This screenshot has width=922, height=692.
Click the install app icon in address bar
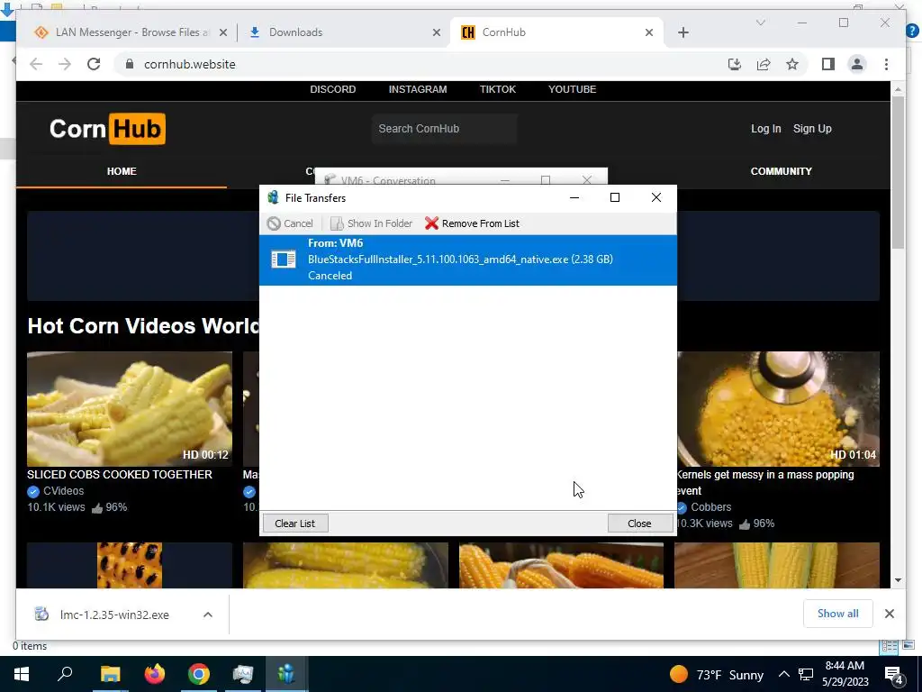pyautogui.click(x=735, y=64)
